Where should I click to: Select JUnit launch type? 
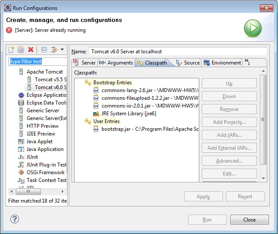click(x=32, y=157)
